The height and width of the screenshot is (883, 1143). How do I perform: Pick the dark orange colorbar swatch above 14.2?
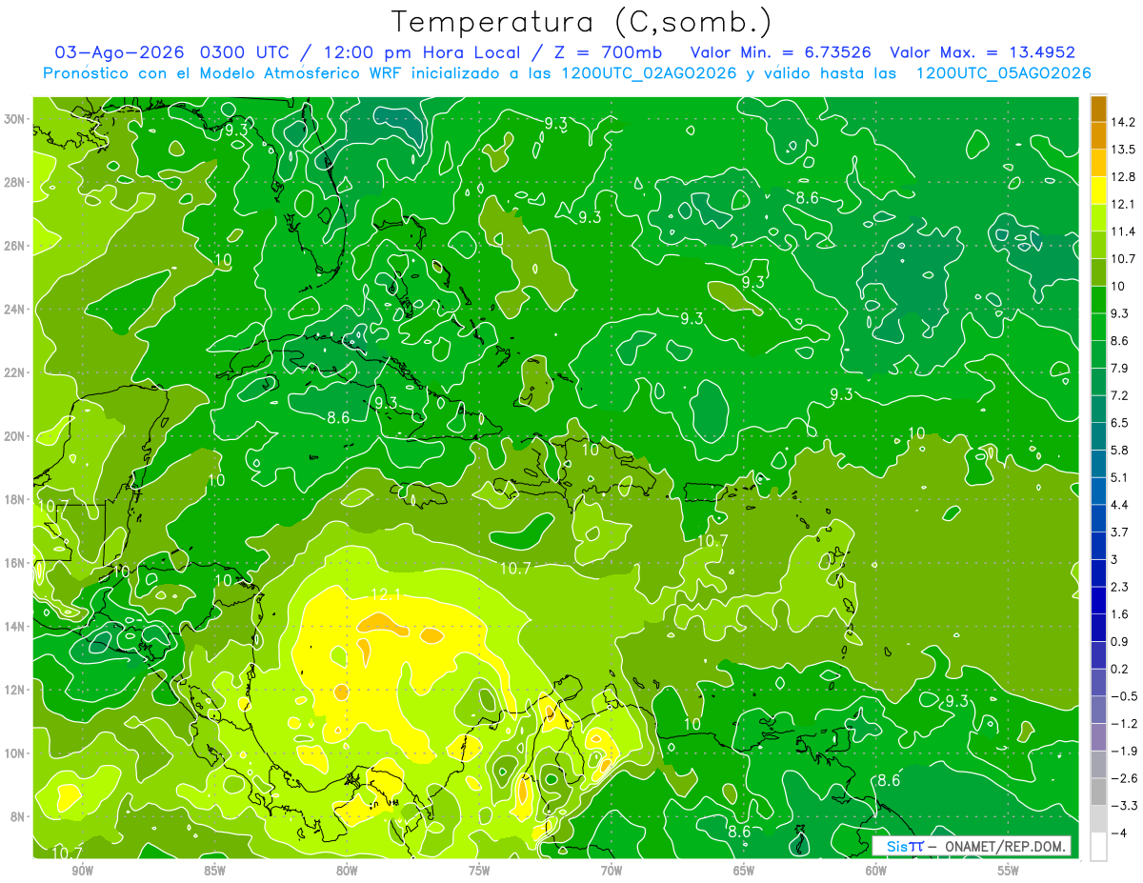click(1098, 109)
